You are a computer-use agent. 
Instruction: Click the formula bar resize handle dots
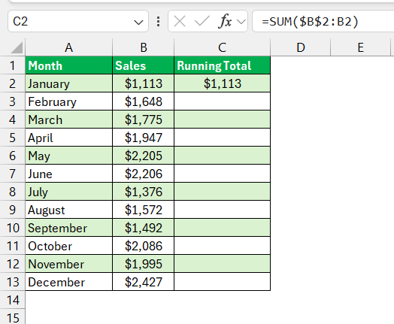click(158, 21)
